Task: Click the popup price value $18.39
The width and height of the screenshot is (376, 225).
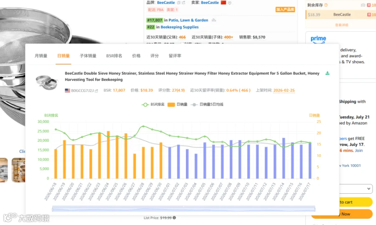Action: 147,90
